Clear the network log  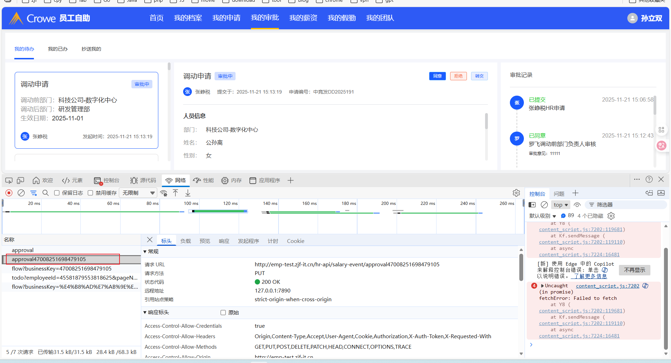click(x=21, y=193)
